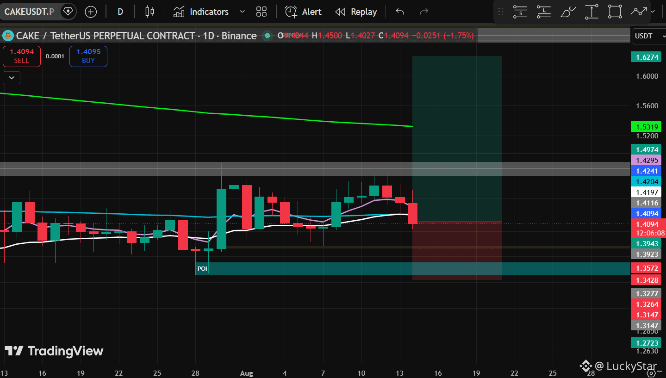Click the 1.3943 price label
This screenshot has width=666, height=378.
click(x=646, y=244)
